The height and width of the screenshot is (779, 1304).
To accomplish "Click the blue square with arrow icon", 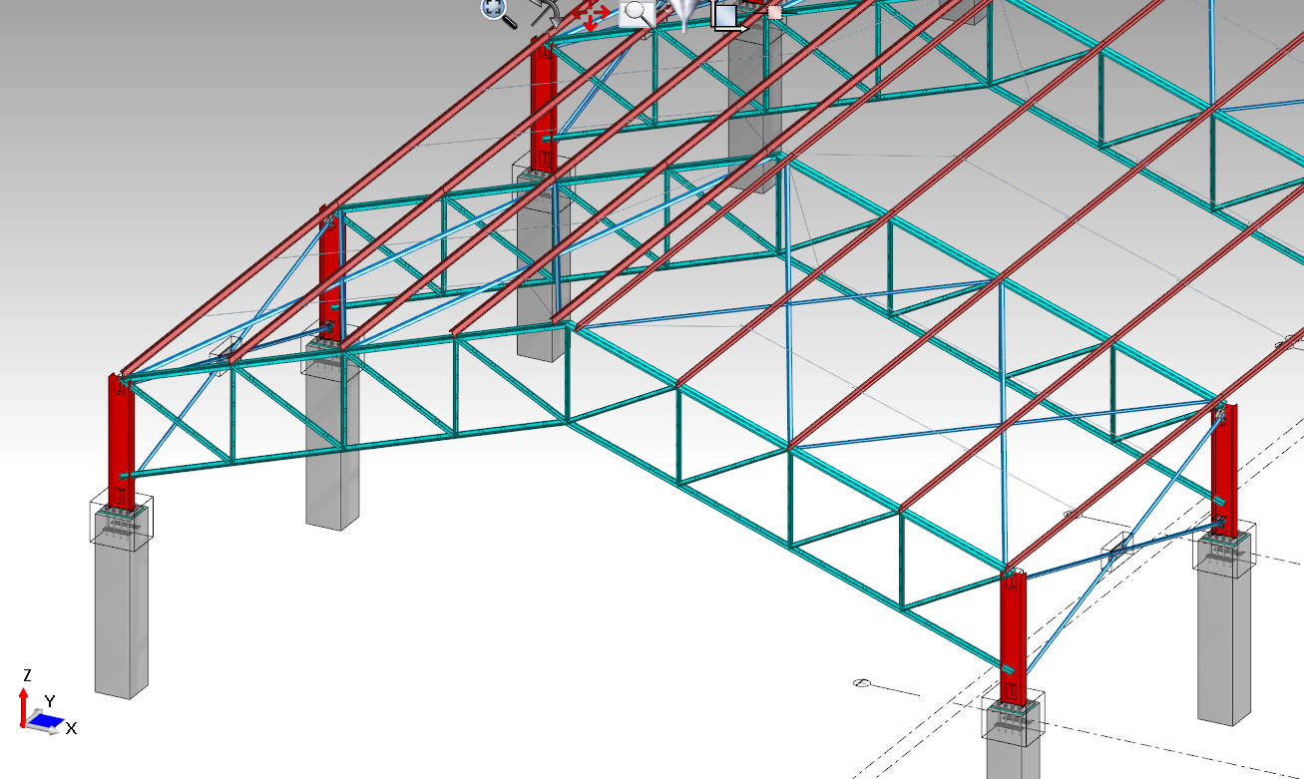I will click(727, 16).
